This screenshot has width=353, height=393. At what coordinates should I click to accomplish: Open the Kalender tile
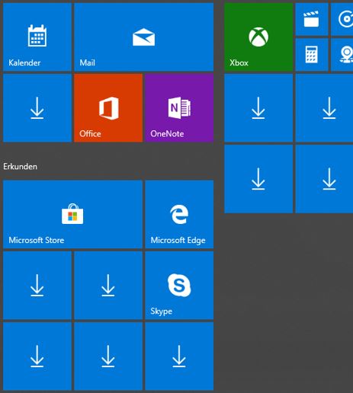[x=37, y=37]
